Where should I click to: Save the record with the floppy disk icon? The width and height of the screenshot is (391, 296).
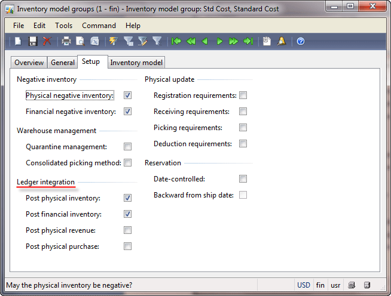click(x=33, y=41)
